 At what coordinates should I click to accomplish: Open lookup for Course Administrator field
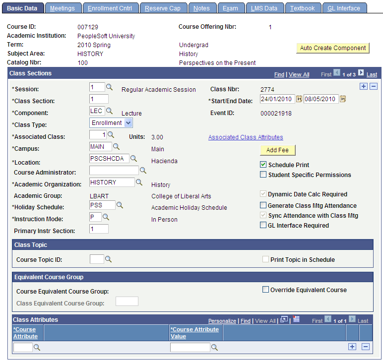[143, 170]
